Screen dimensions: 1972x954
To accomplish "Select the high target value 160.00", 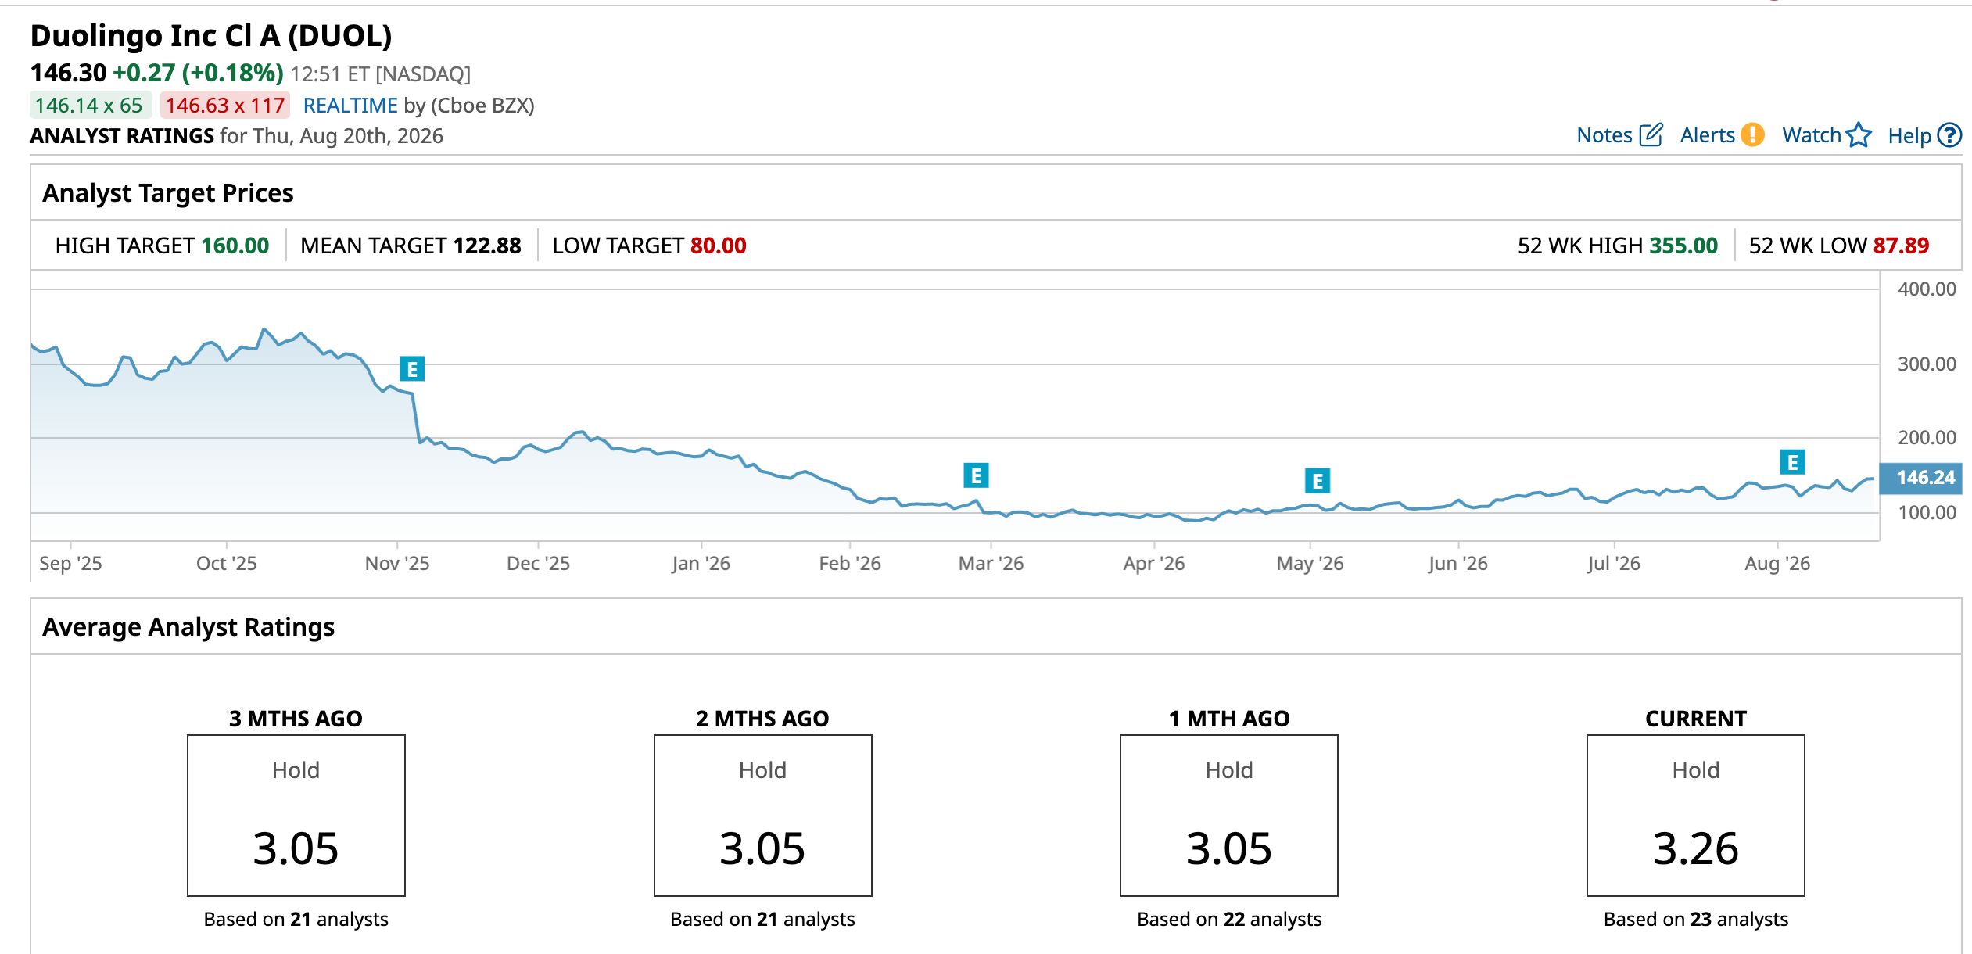I will click(x=235, y=246).
